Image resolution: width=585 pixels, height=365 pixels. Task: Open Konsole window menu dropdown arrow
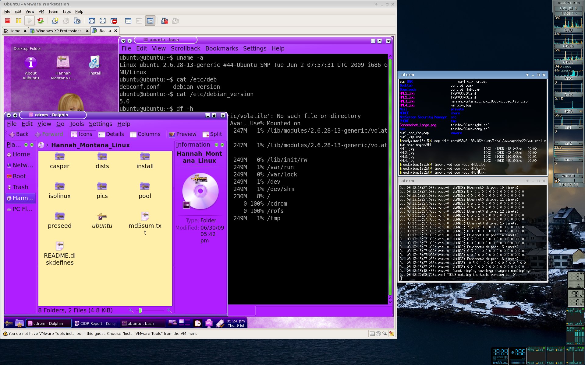tap(123, 41)
